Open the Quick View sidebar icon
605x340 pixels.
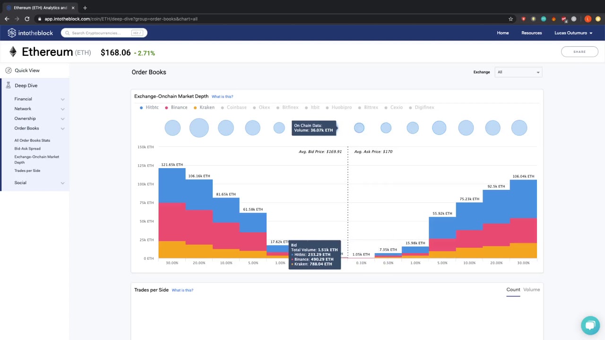pos(9,70)
